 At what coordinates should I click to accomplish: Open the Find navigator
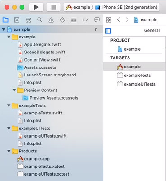coord(40,20)
